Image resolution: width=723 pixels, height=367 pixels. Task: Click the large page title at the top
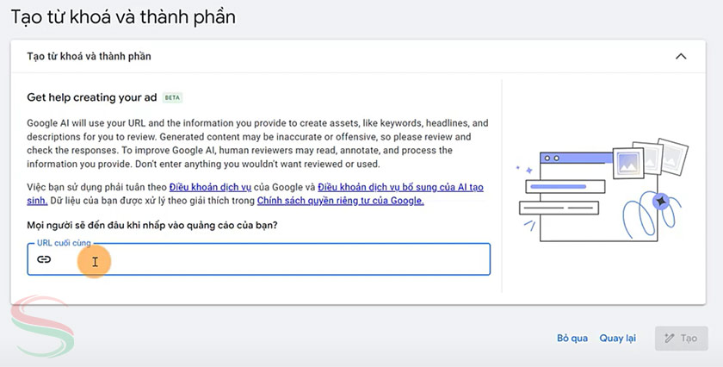123,16
